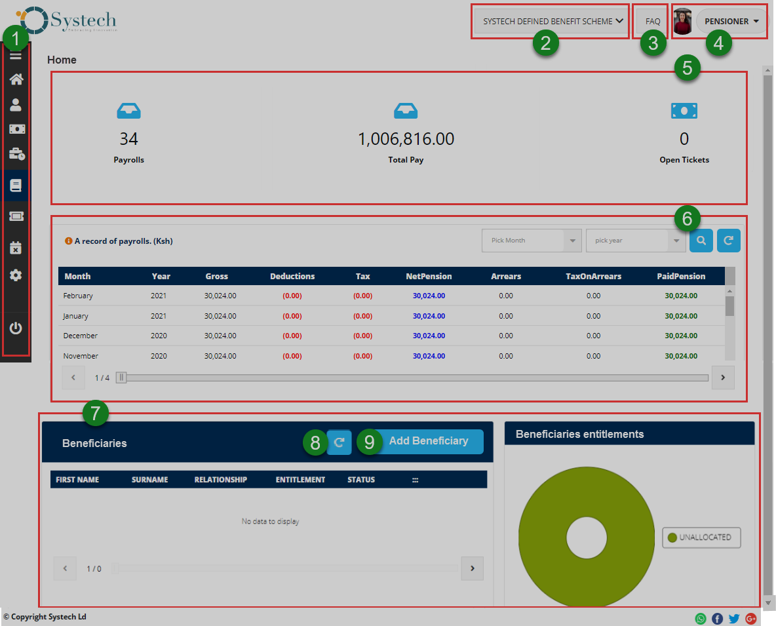Expand the pick year dropdown
Screen dimensions: 776x626
pyautogui.click(x=635, y=241)
